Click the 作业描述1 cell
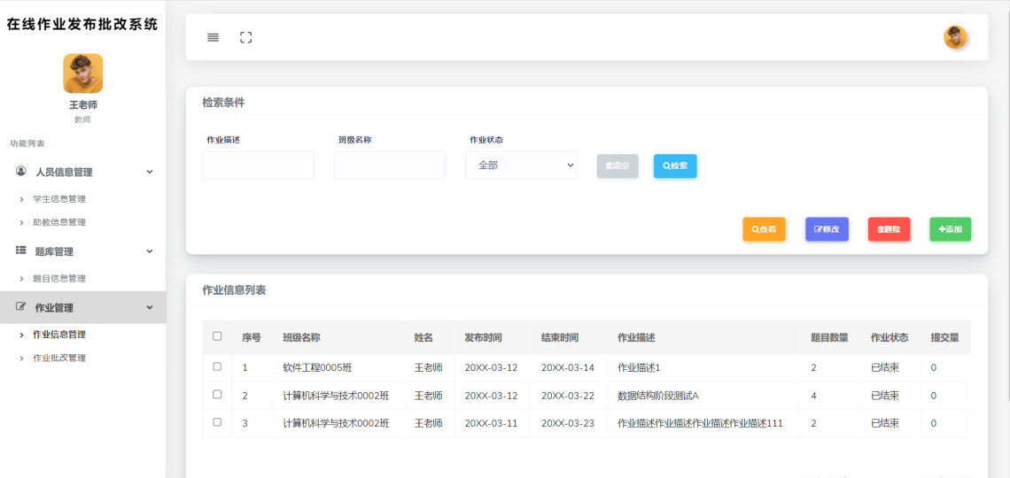Image resolution: width=1010 pixels, height=478 pixels. pyautogui.click(x=639, y=368)
